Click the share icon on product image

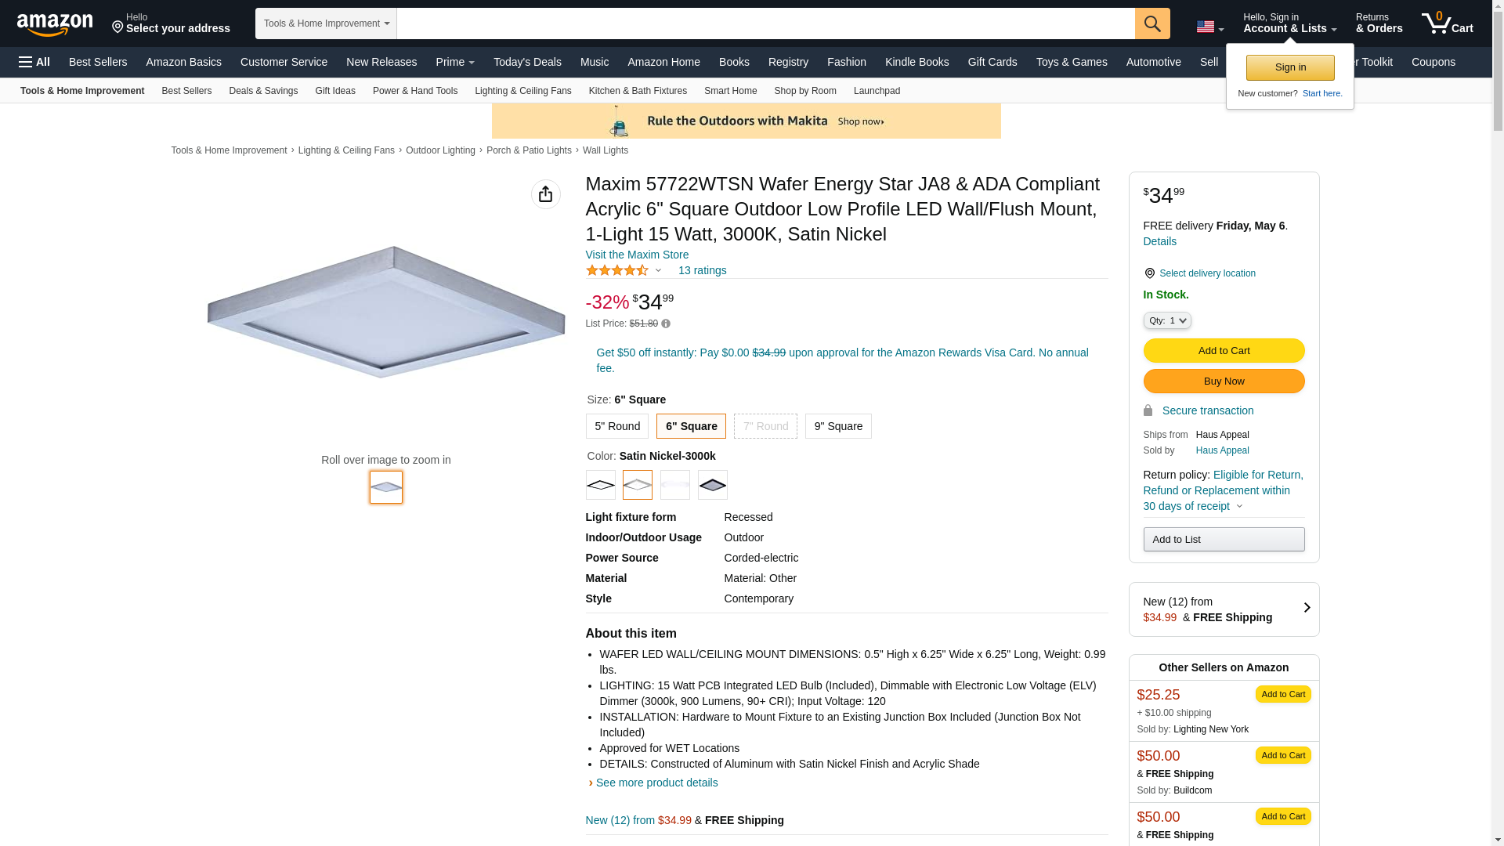coord(545,194)
